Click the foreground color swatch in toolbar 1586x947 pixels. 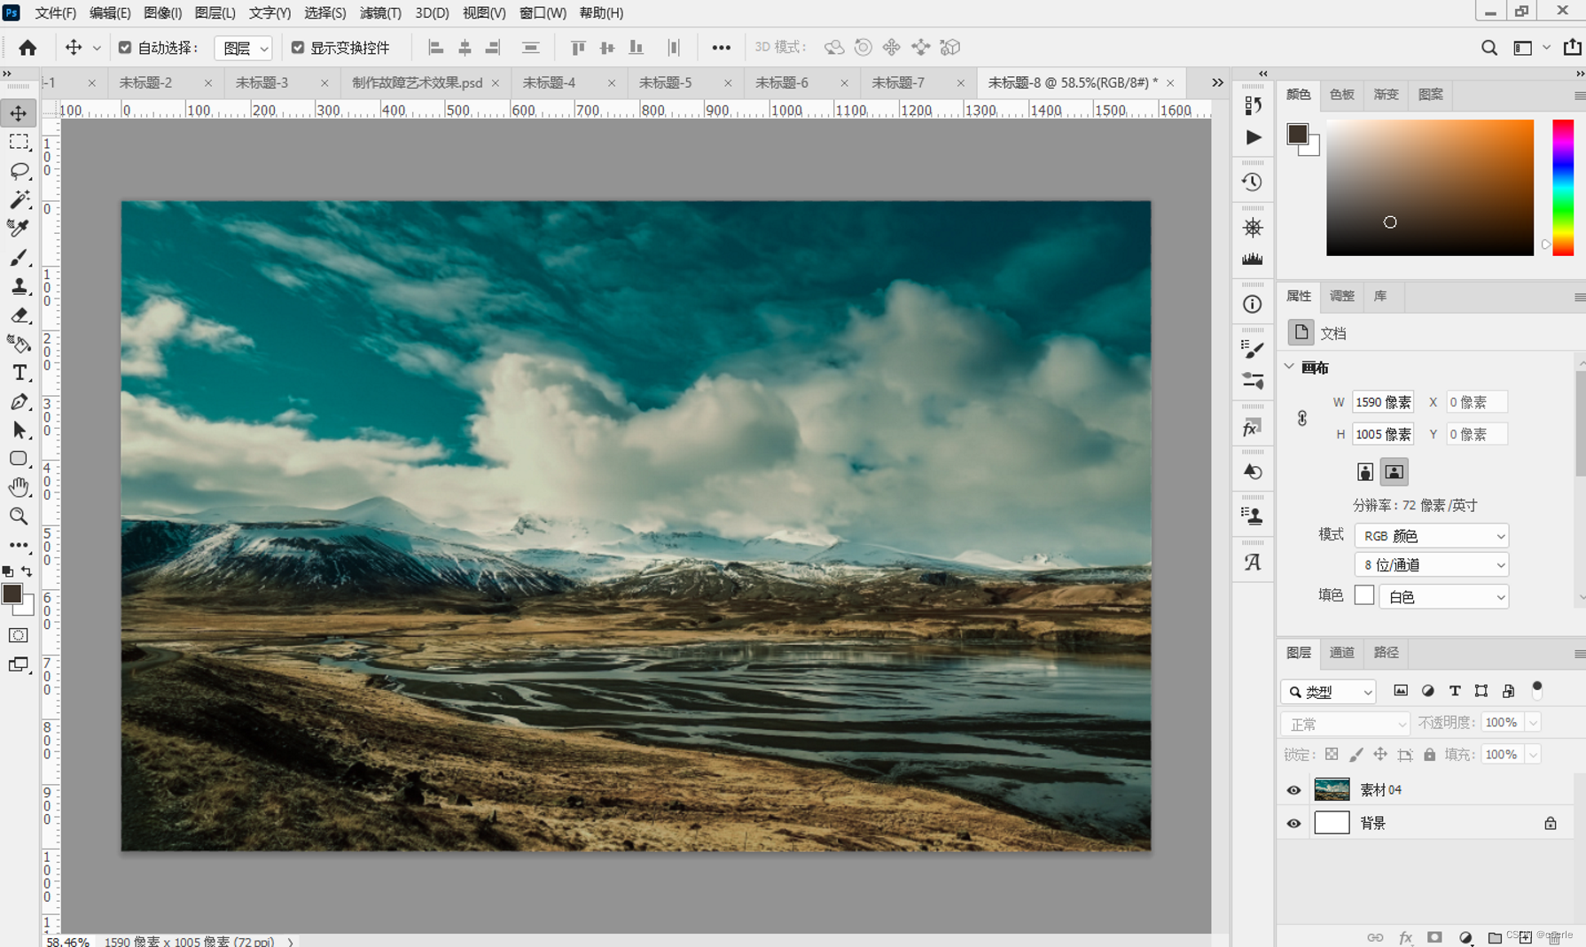point(12,594)
